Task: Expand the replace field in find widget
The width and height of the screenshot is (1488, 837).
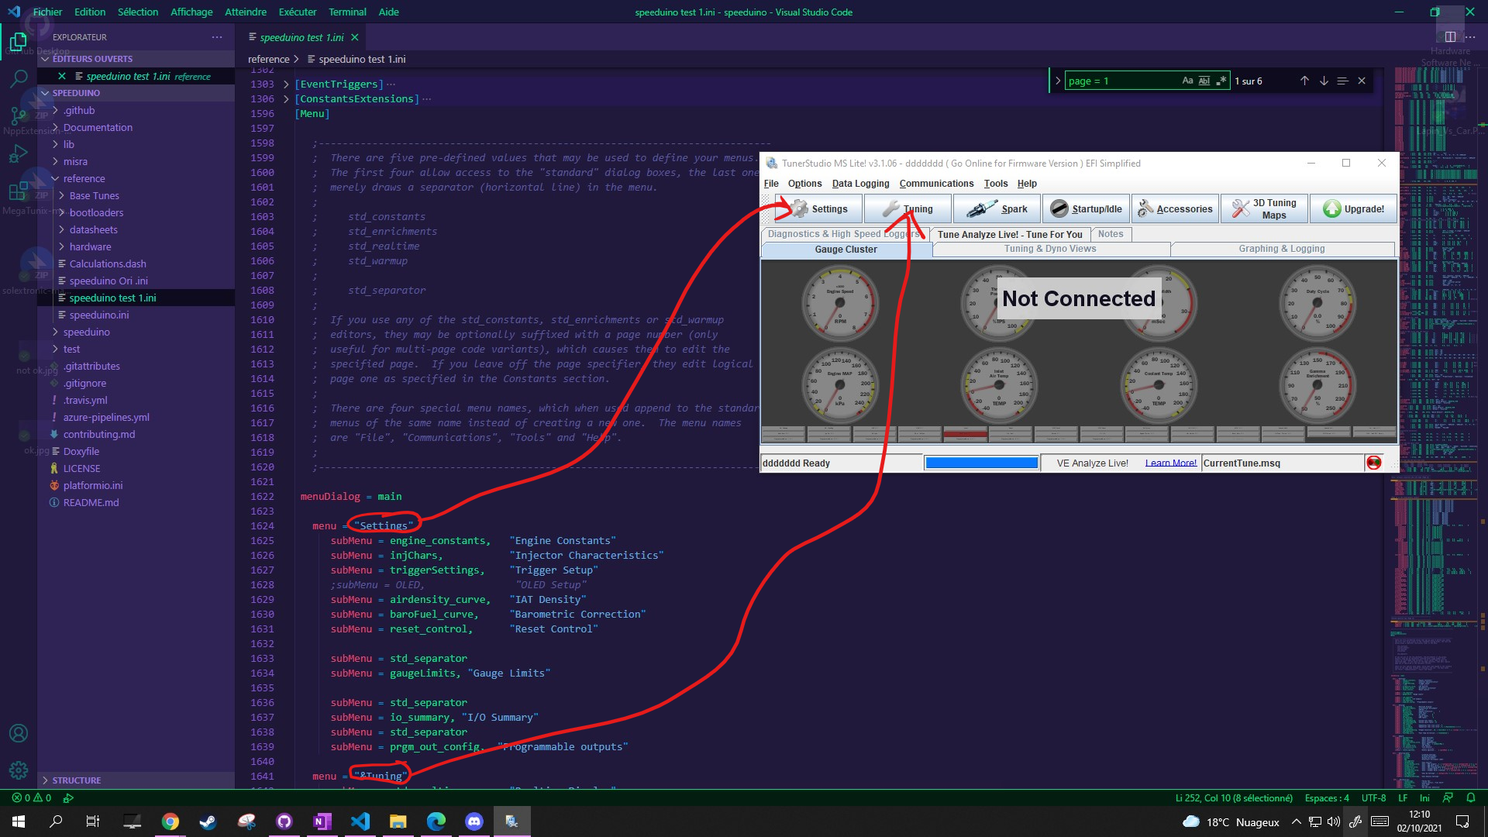Action: [1058, 81]
